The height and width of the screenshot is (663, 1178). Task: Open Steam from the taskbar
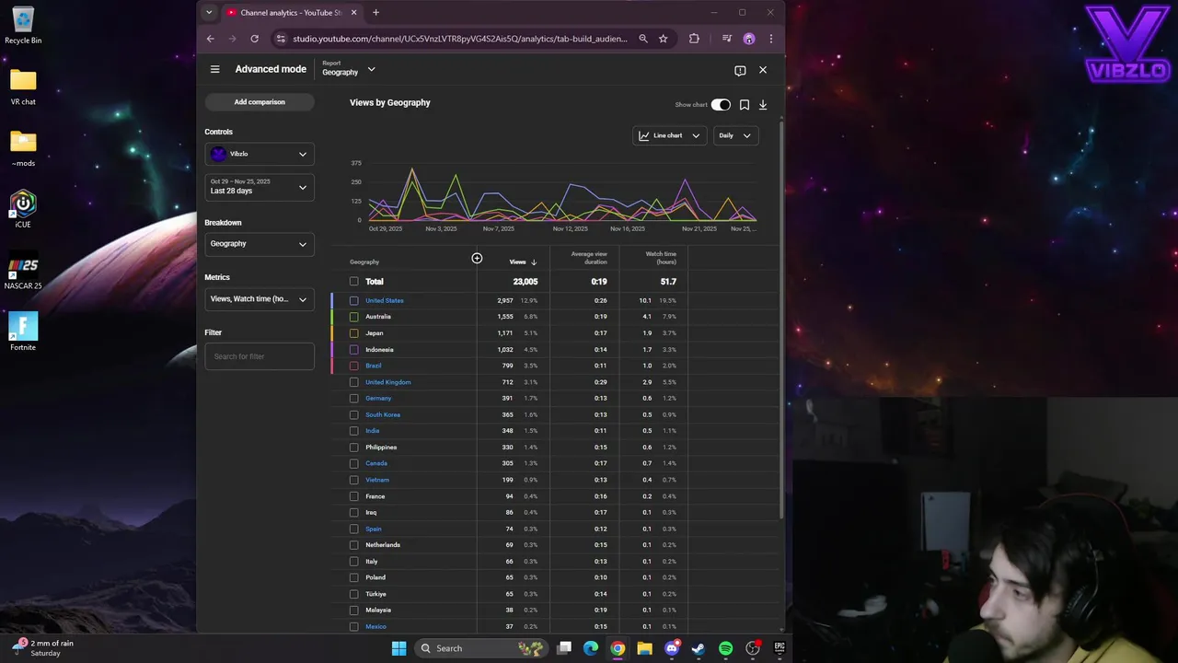(699, 648)
